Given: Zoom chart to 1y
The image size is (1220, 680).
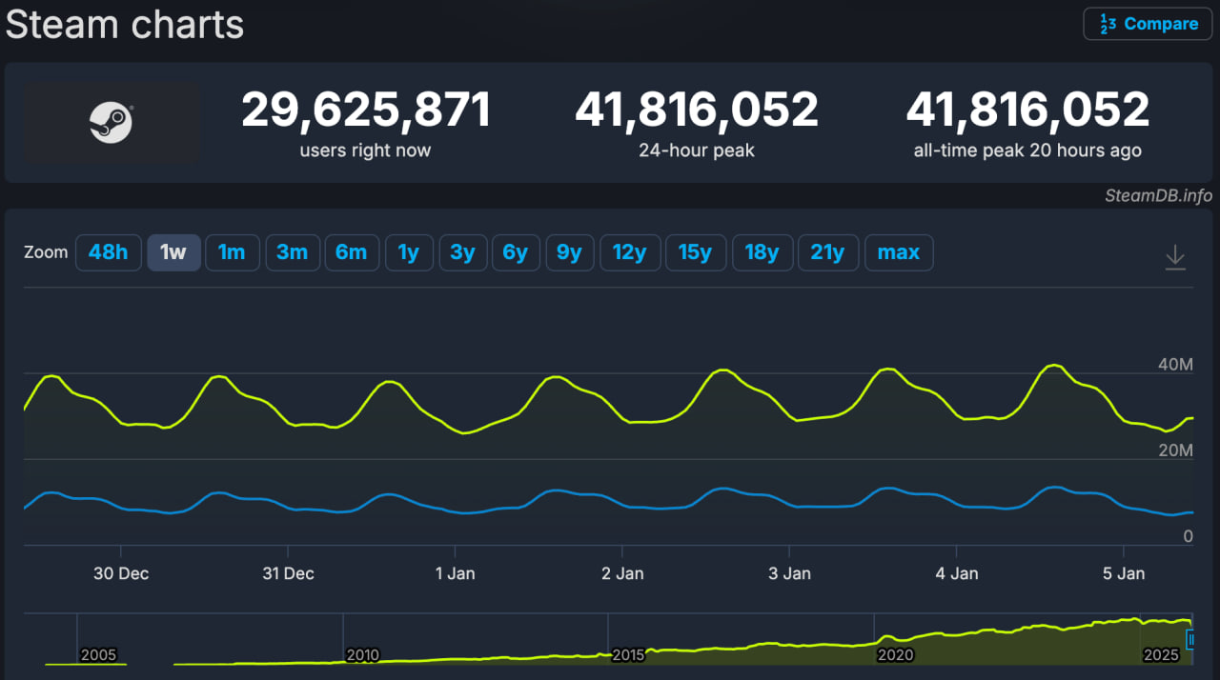Looking at the screenshot, I should pyautogui.click(x=408, y=252).
